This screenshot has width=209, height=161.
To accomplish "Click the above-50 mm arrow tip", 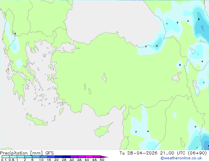I will click(x=104, y=157).
